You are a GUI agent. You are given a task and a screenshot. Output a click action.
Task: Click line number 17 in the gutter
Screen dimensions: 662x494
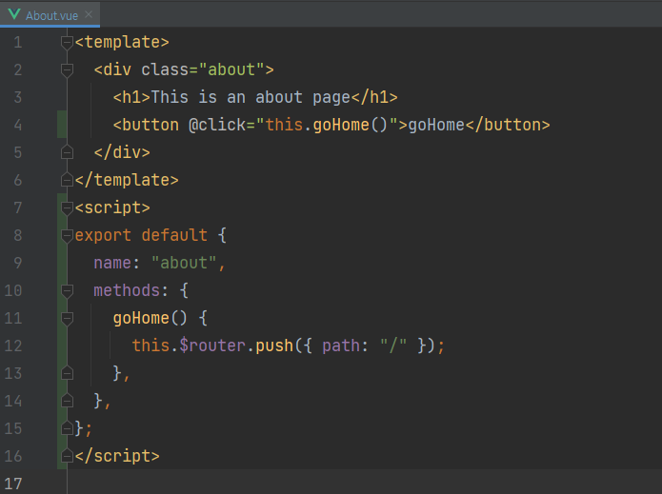point(13,484)
